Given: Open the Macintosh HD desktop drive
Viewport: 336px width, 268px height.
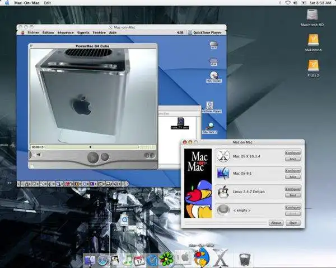Looking at the screenshot, I should click(x=313, y=15).
